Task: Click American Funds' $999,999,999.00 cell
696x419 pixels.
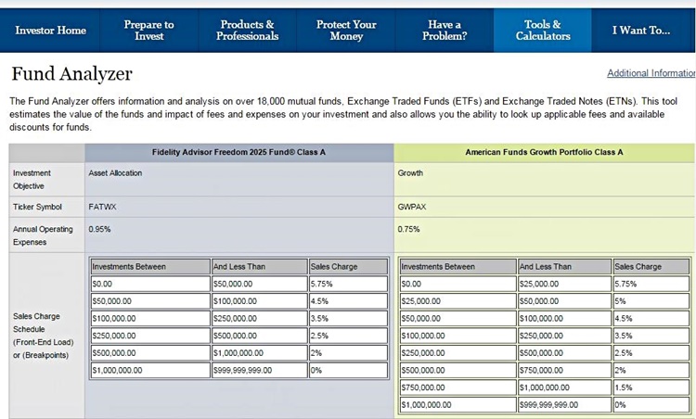Action: (564, 405)
